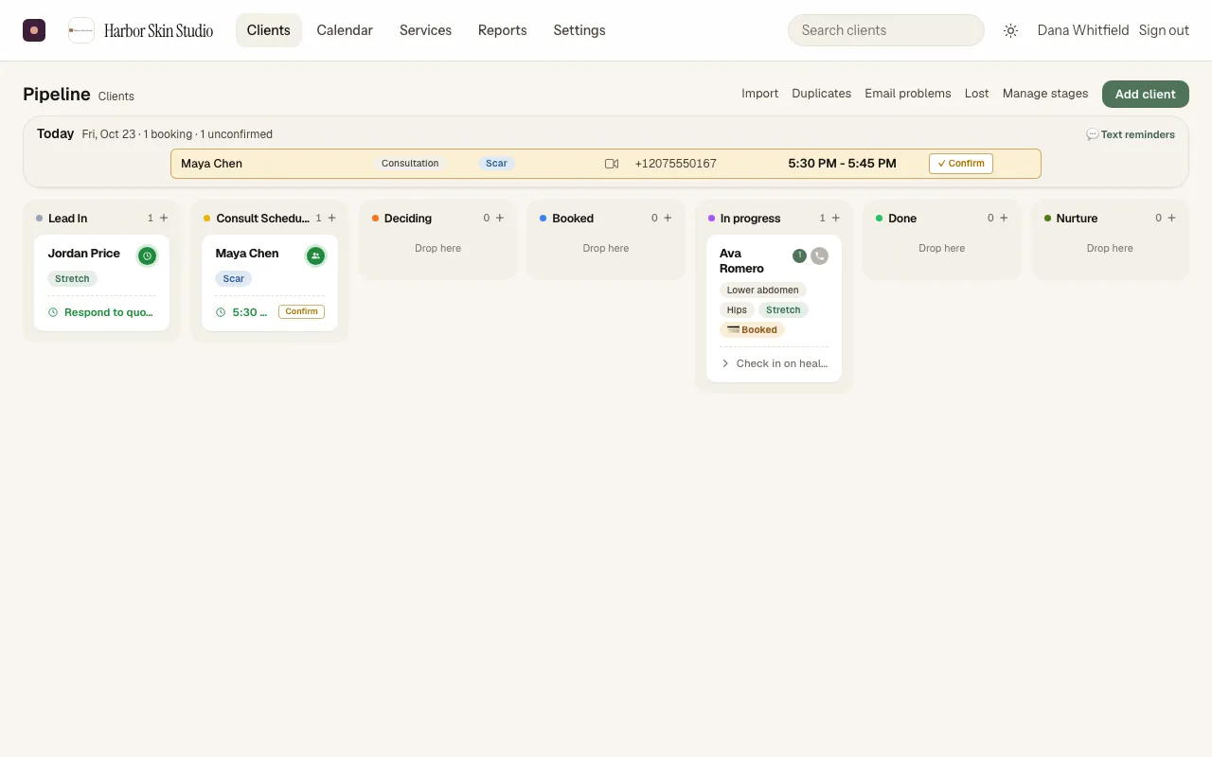The image size is (1212, 757).
Task: Open the Jordan Price client card
Action: click(x=101, y=283)
